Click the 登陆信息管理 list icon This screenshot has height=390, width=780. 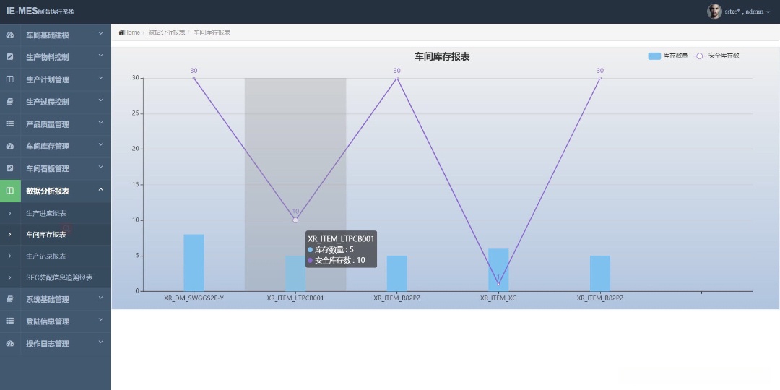[x=10, y=321]
